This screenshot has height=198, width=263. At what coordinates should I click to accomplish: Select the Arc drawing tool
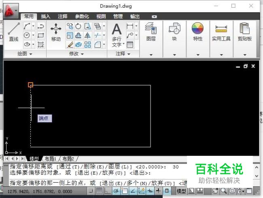pos(27,26)
